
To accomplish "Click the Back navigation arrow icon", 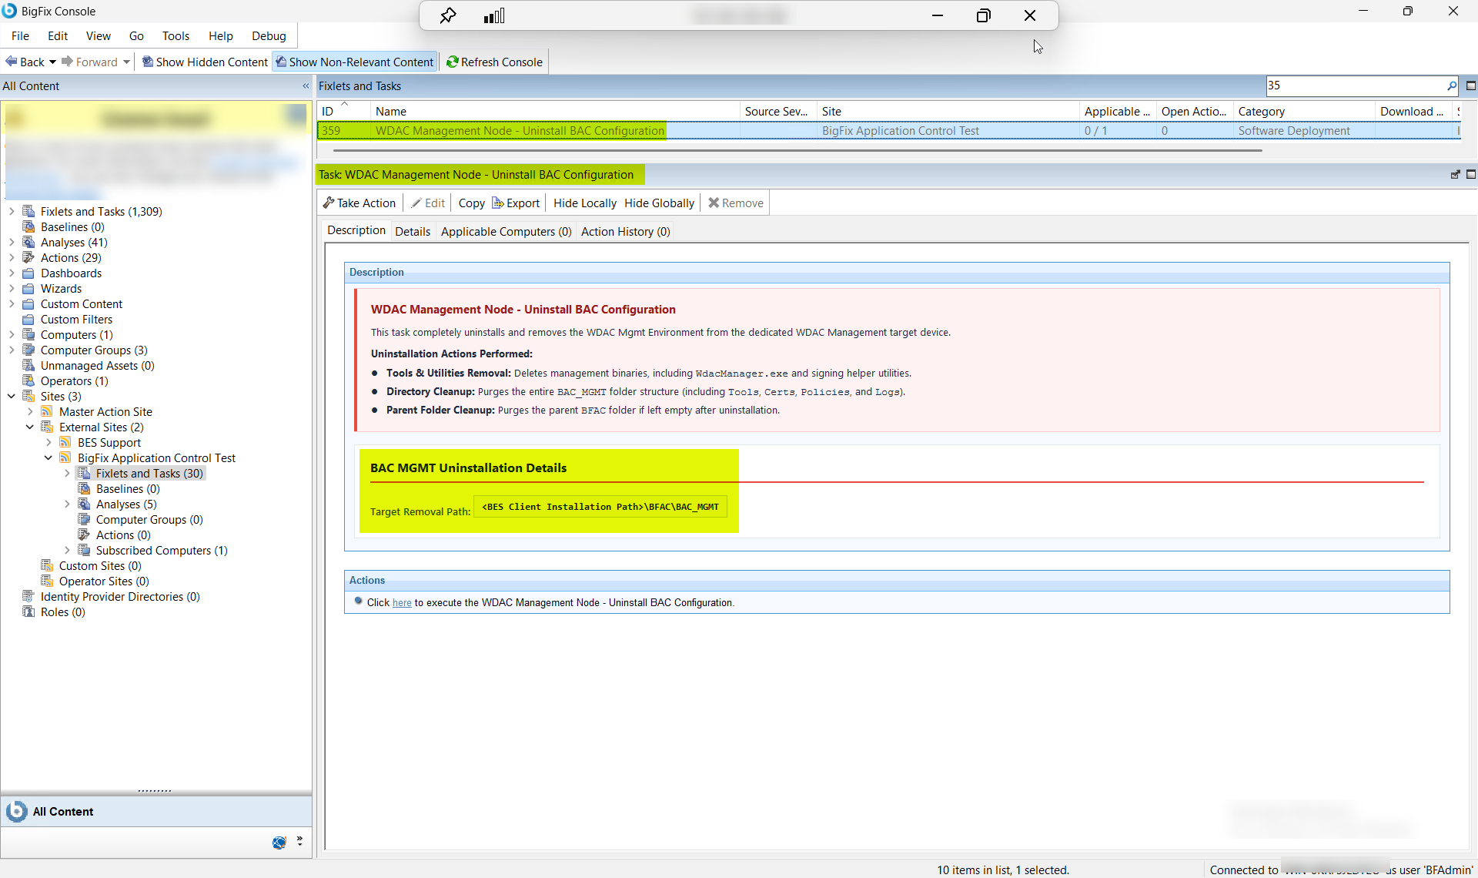I will 12,62.
